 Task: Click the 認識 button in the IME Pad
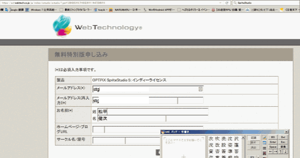point(254,138)
